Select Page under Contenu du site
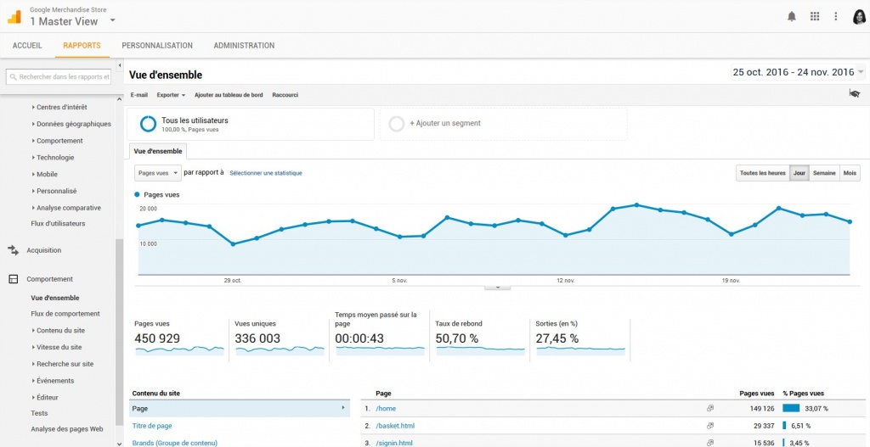Image resolution: width=870 pixels, height=447 pixels. point(240,408)
